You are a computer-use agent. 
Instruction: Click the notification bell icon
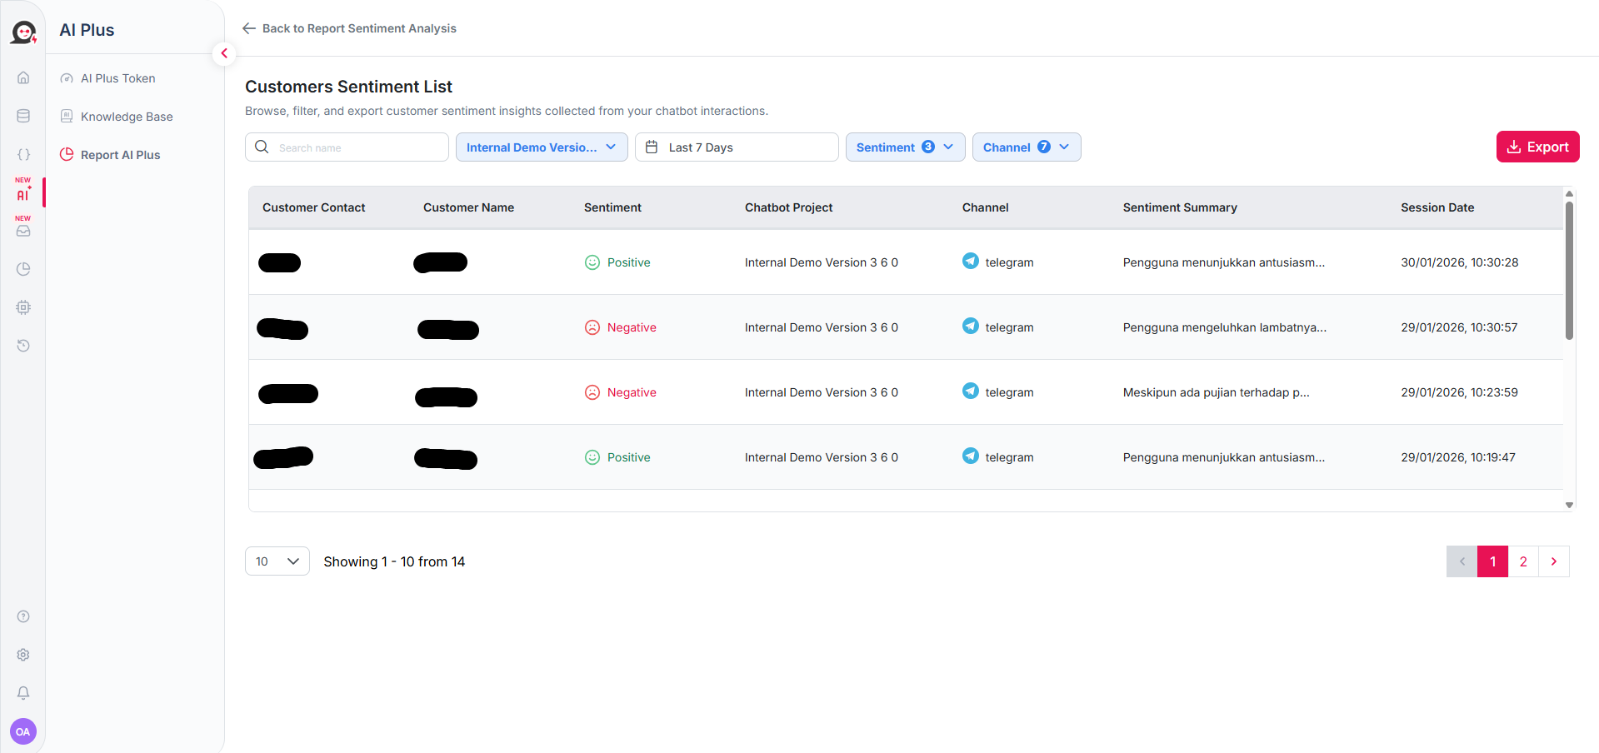(x=23, y=693)
